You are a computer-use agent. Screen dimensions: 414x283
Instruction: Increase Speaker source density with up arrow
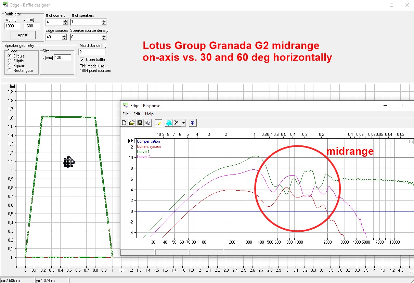coord(104,36)
